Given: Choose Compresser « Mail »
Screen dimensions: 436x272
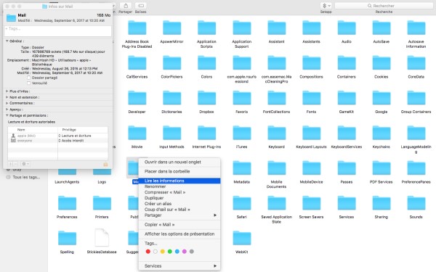Looking at the screenshot, I should coord(179,192).
